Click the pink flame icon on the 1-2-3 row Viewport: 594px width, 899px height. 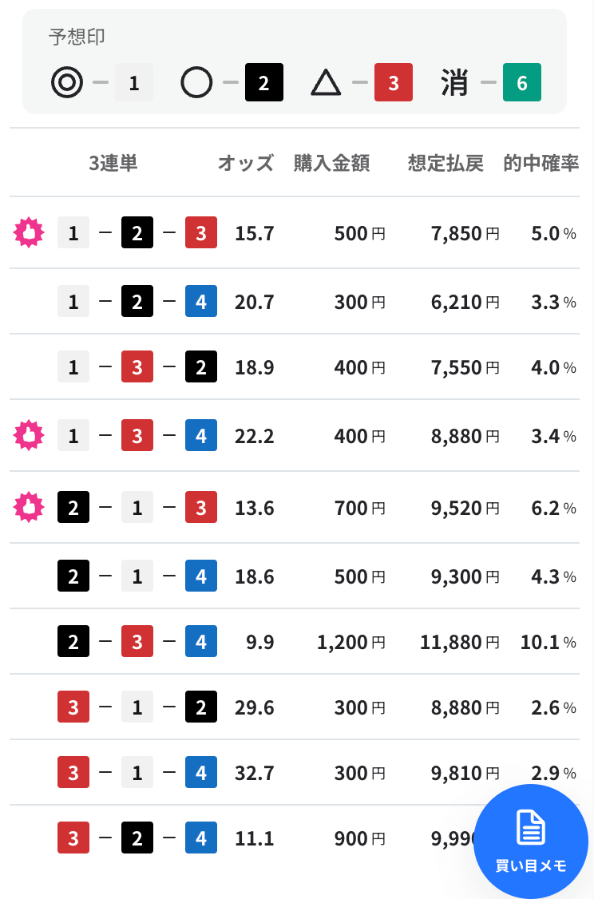coord(29,233)
